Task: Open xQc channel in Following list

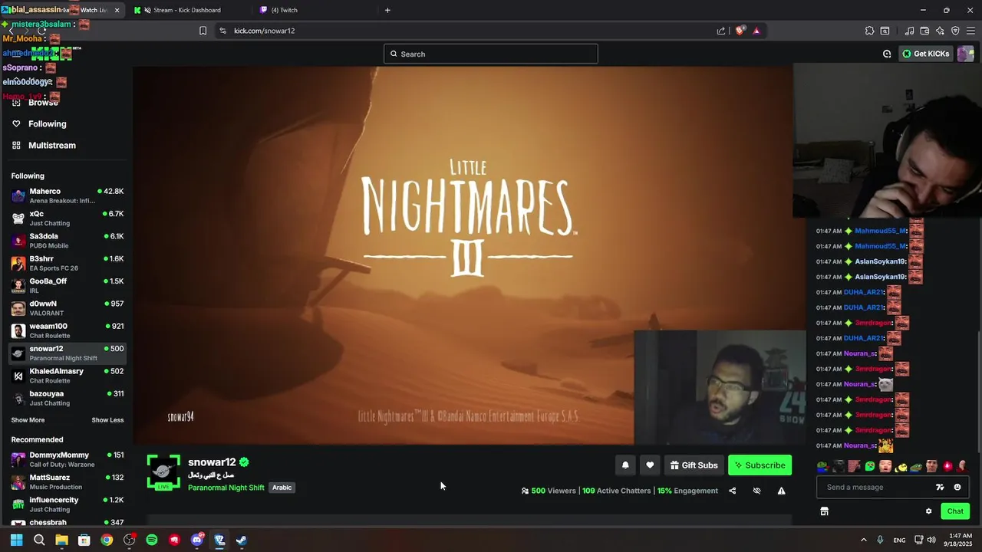Action: tap(68, 218)
